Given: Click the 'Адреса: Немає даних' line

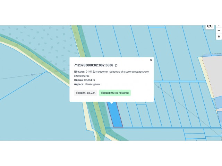Looking at the screenshot, I should [87, 84].
